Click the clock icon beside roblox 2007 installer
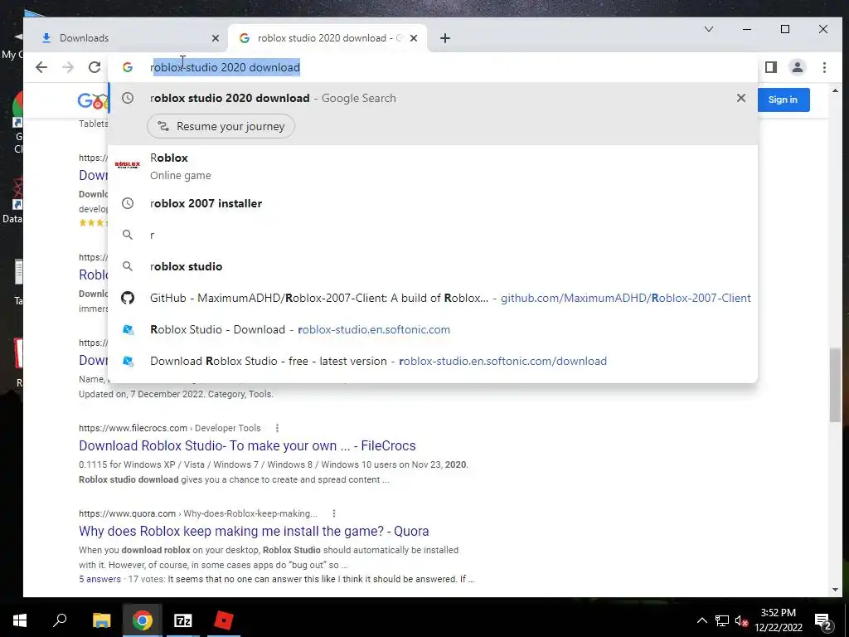The width and height of the screenshot is (849, 637). pos(127,204)
